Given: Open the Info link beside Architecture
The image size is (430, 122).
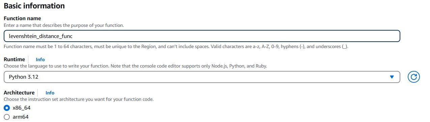Looking at the screenshot, I should [50, 93].
